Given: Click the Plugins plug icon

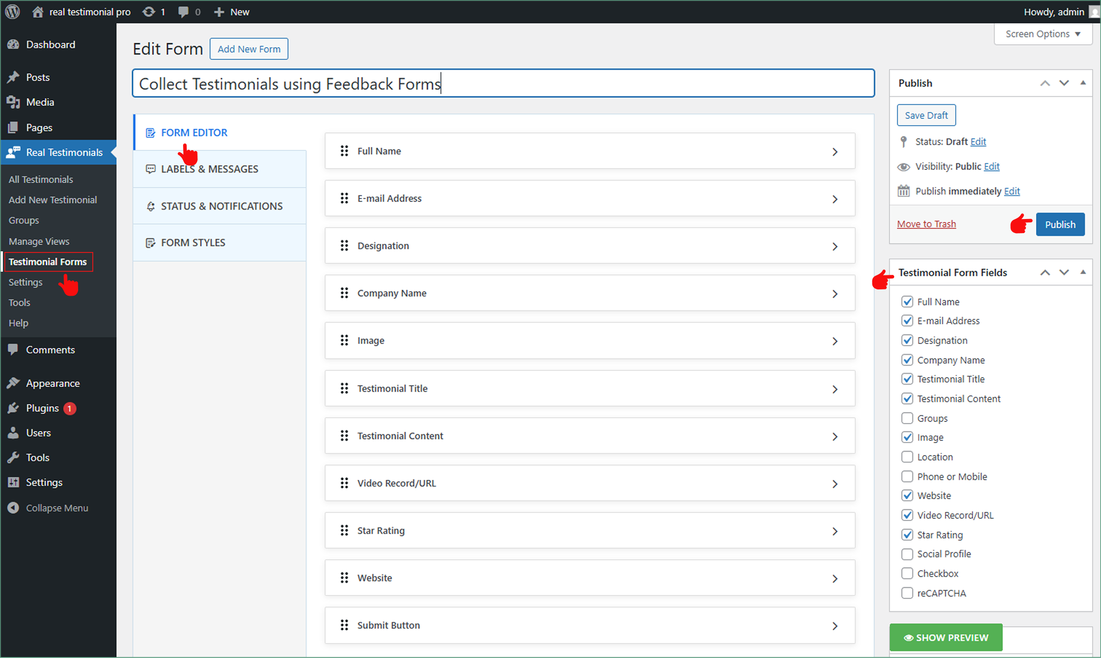Looking at the screenshot, I should (x=13, y=408).
